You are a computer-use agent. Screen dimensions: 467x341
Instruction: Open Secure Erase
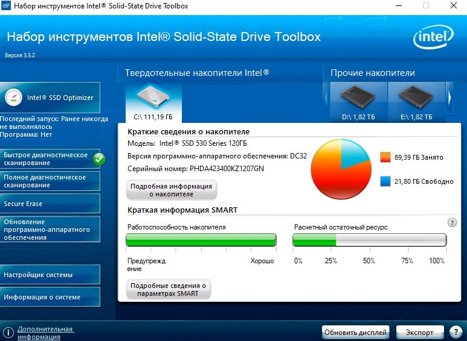[50, 204]
